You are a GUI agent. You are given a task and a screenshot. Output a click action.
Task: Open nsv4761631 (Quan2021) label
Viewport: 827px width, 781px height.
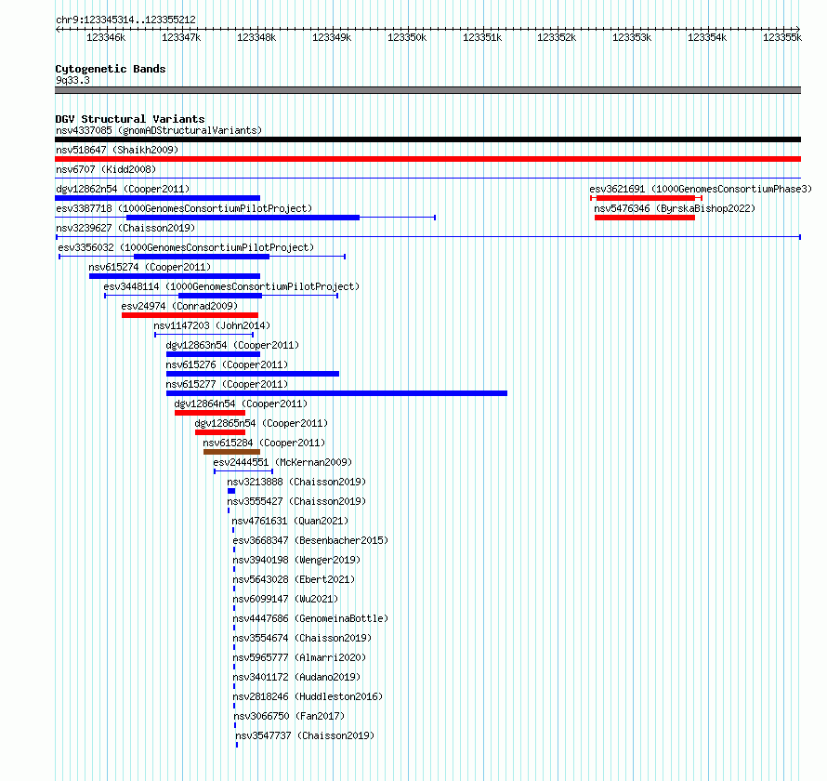tap(290, 521)
